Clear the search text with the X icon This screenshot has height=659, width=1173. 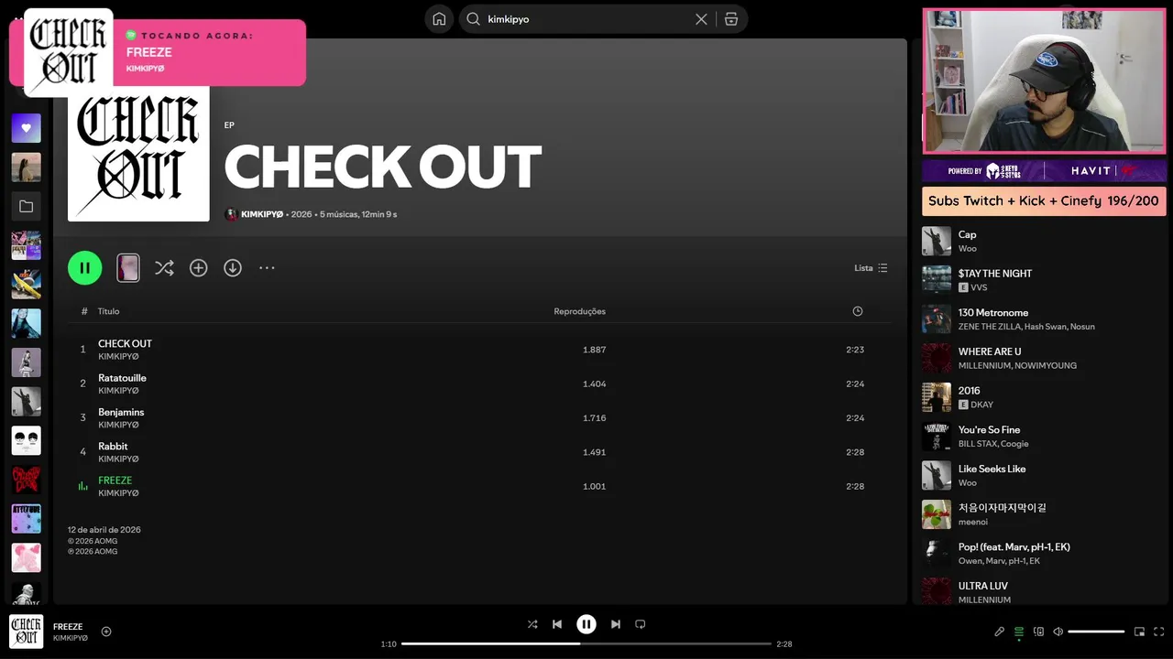(x=701, y=19)
